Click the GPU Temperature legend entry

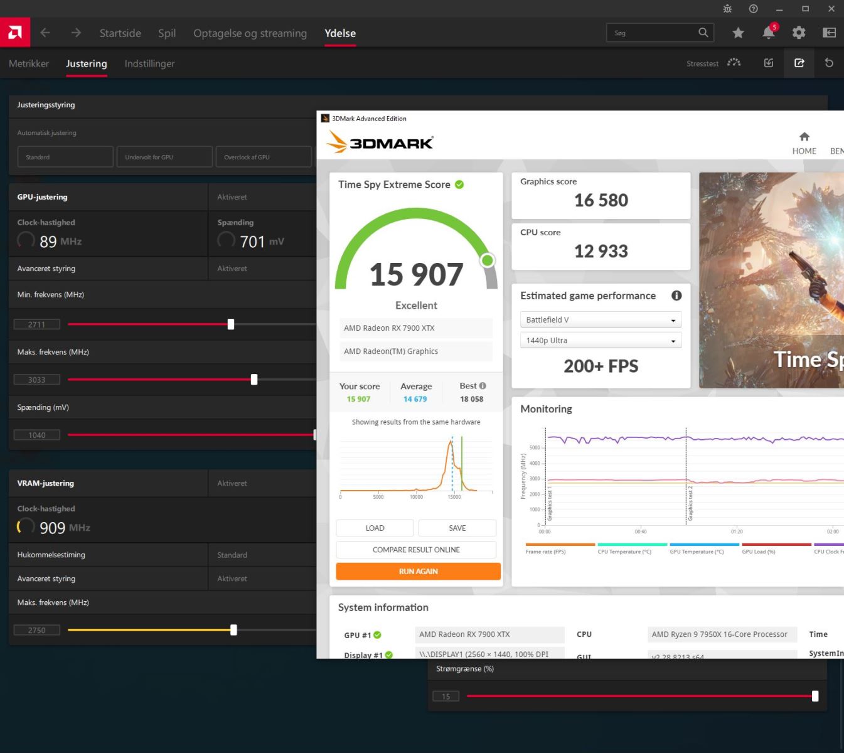pyautogui.click(x=703, y=548)
